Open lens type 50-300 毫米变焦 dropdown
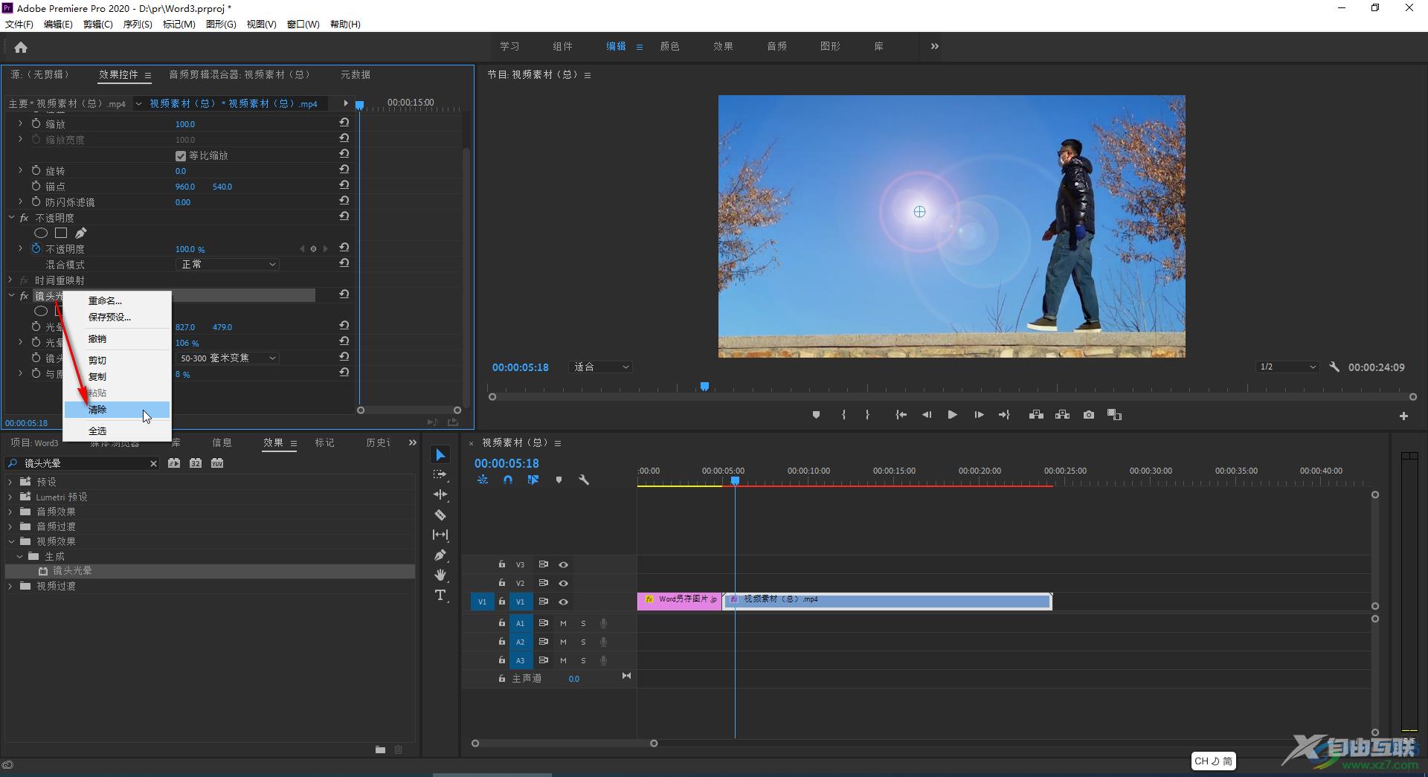The image size is (1428, 777). [x=228, y=358]
